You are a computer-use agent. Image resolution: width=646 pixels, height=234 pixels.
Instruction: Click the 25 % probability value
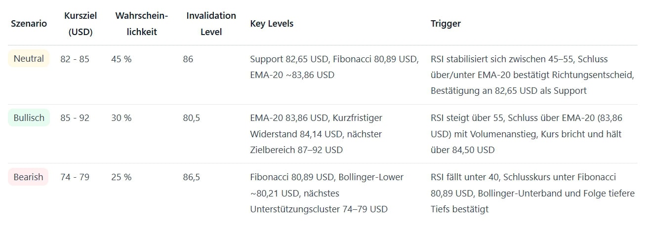pyautogui.click(x=121, y=177)
